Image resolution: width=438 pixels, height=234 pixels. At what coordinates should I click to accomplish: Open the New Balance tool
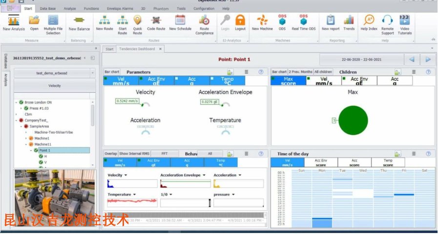pyautogui.click(x=79, y=20)
